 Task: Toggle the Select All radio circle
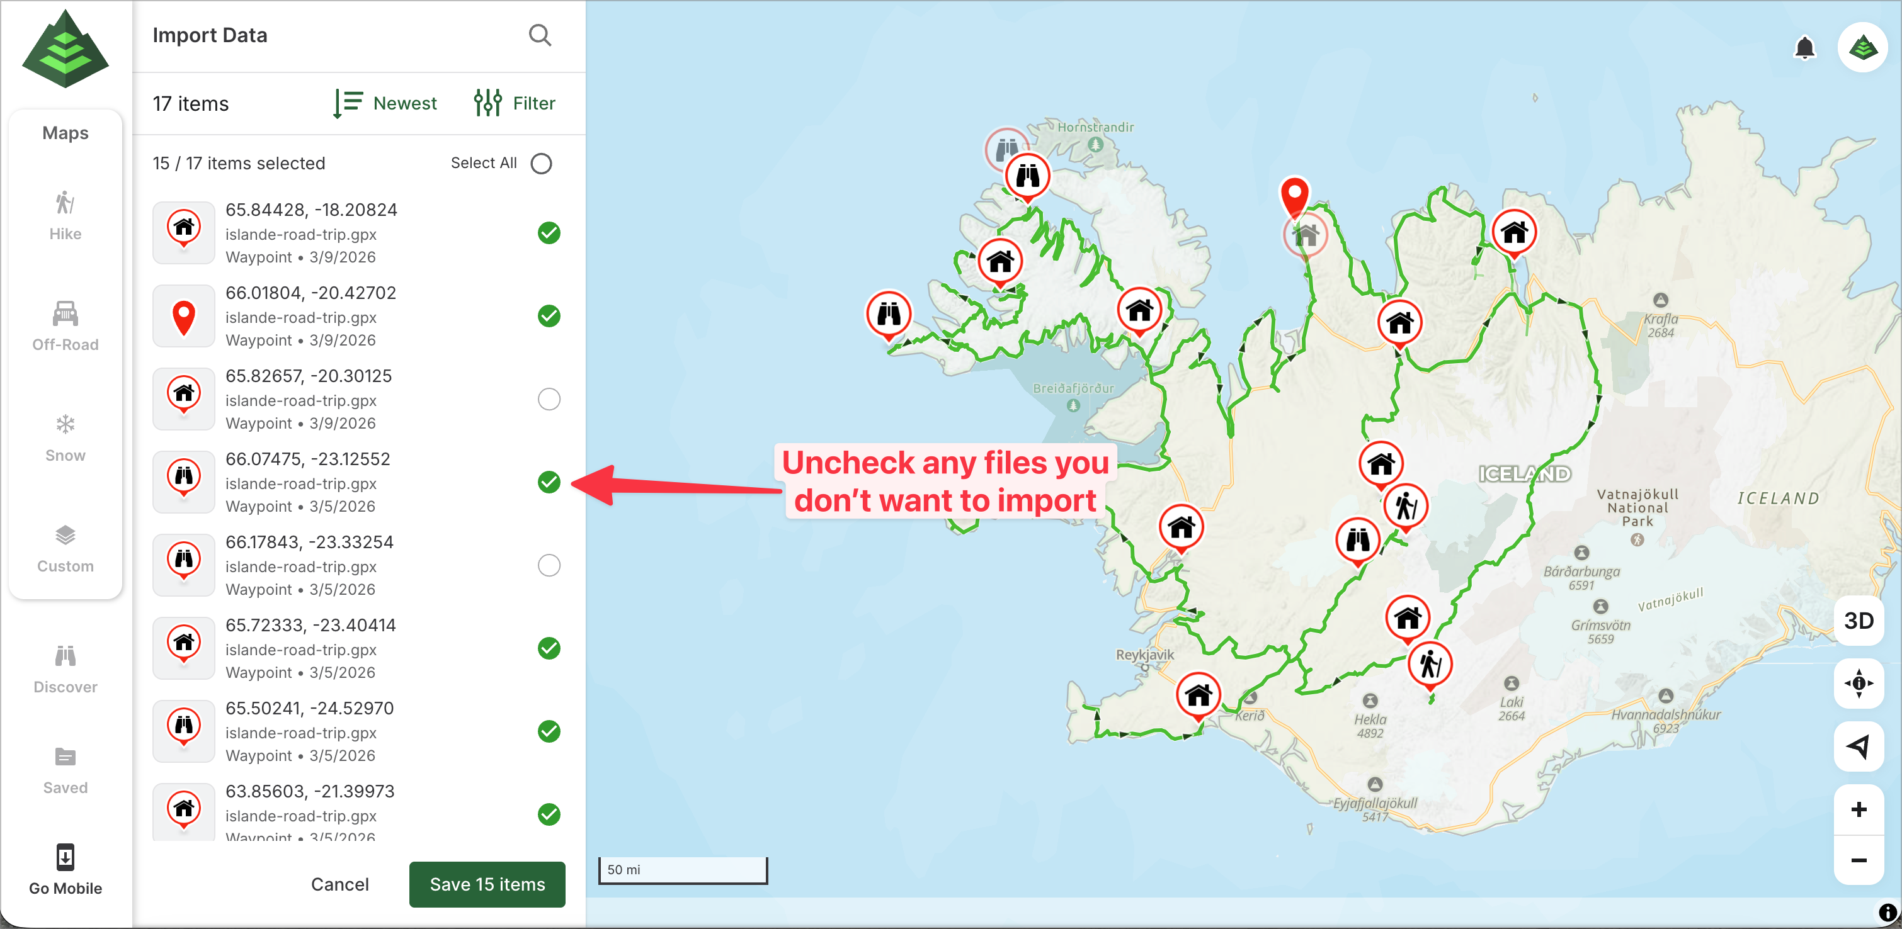click(x=541, y=163)
